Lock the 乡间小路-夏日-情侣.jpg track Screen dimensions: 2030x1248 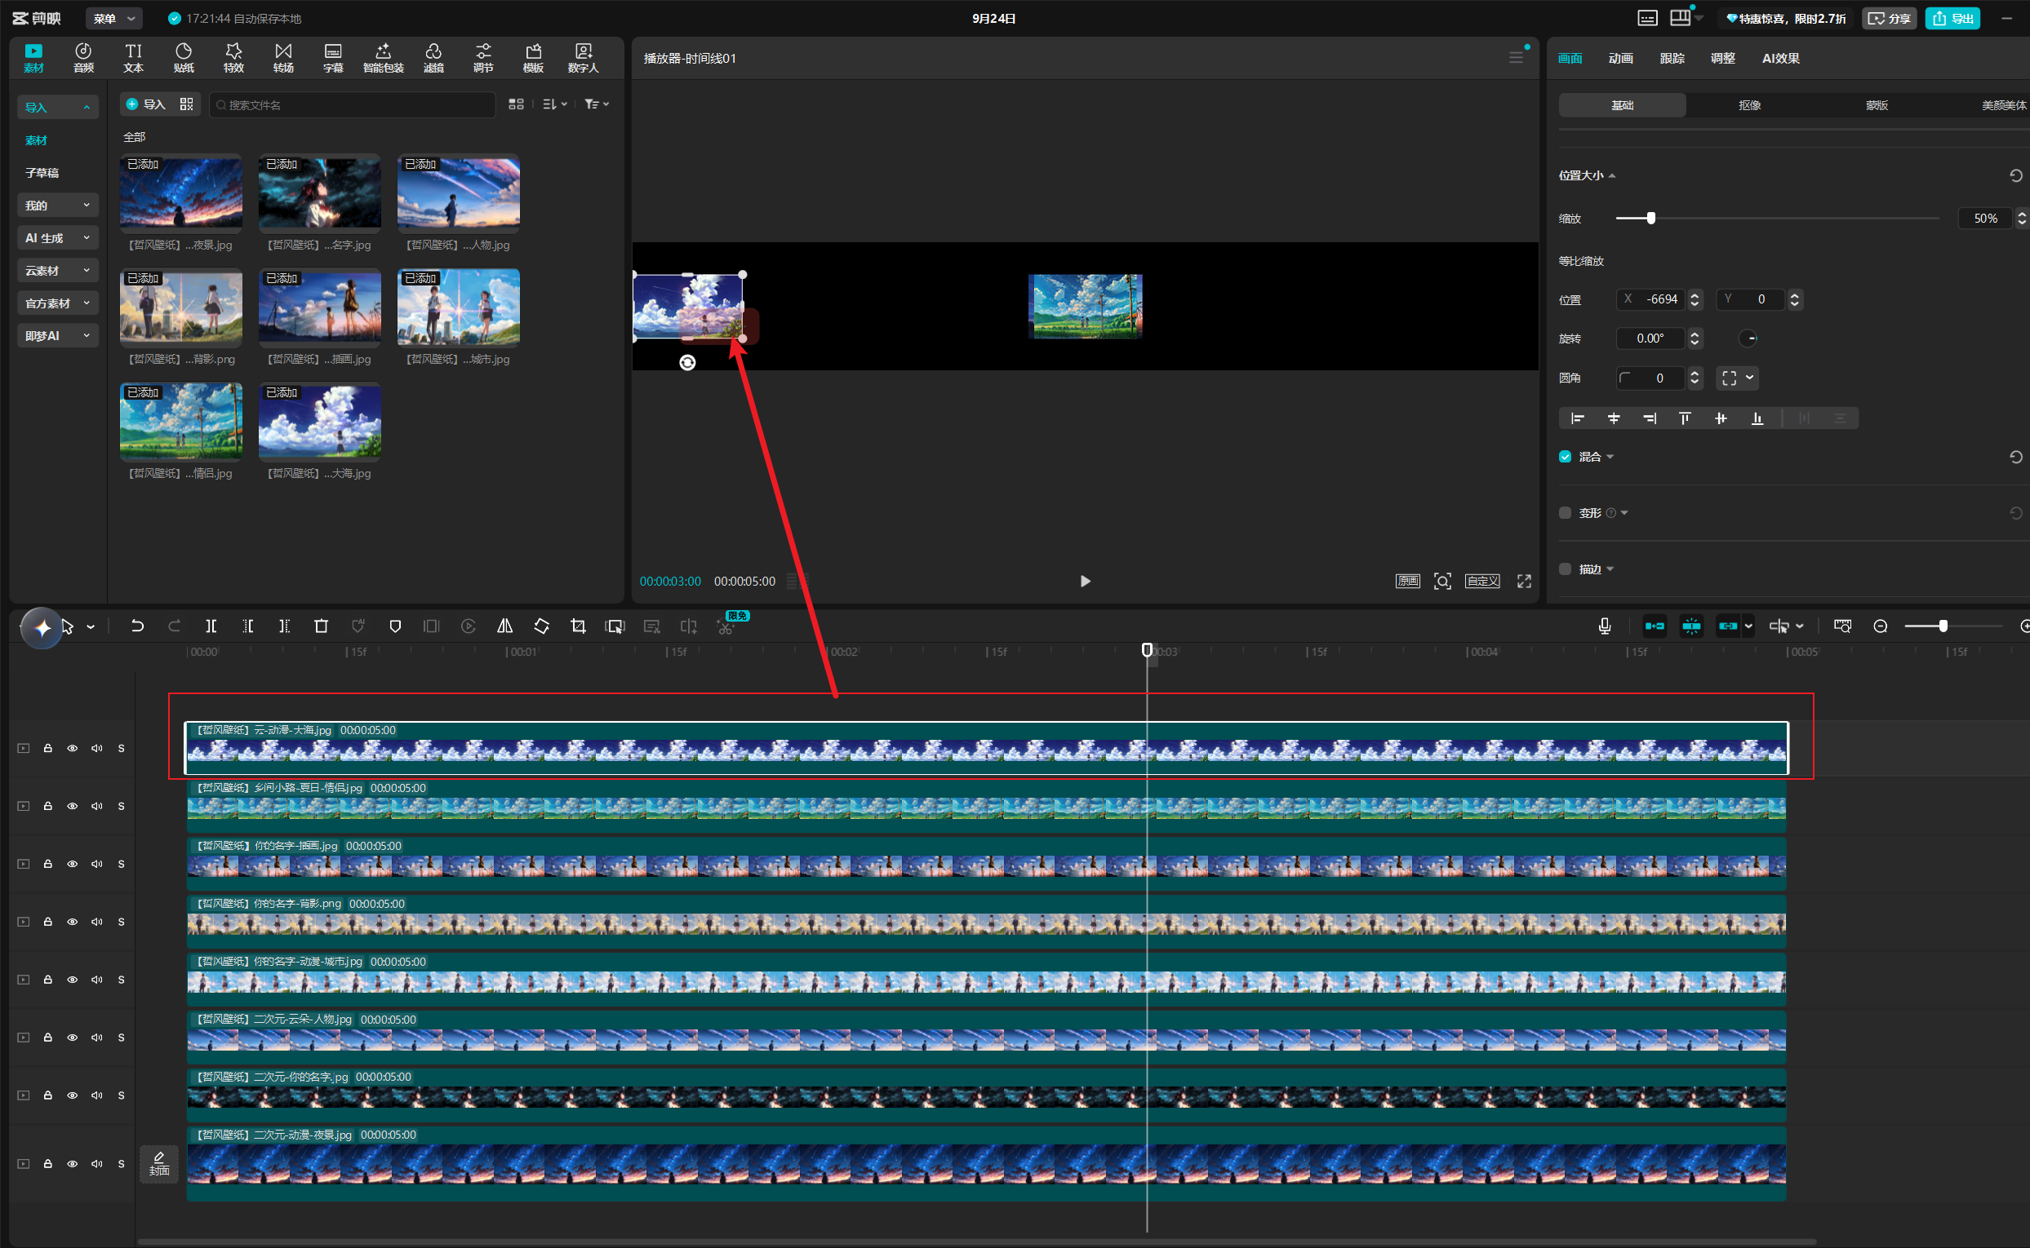tap(48, 807)
